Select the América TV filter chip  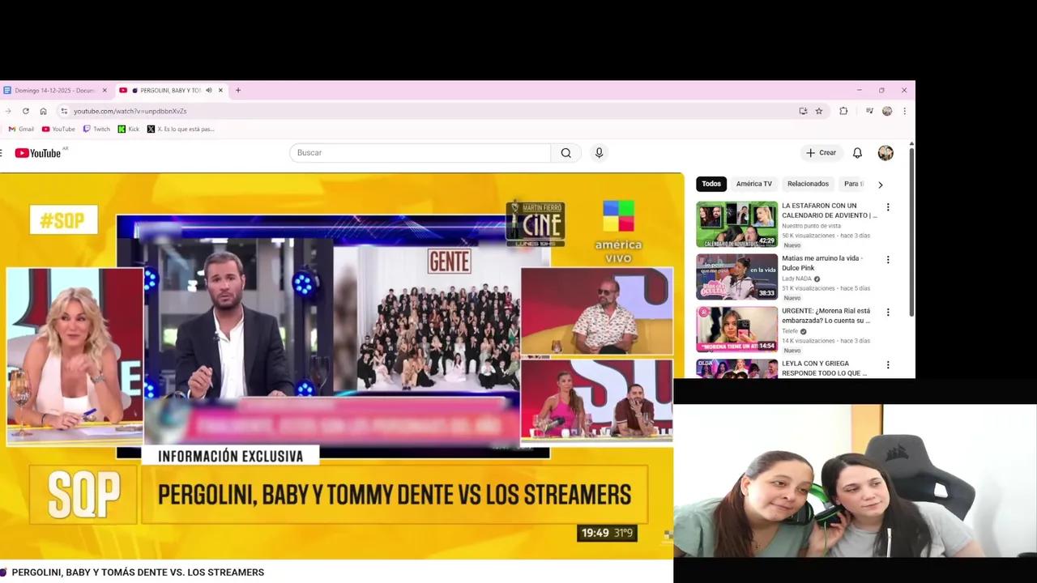click(754, 184)
